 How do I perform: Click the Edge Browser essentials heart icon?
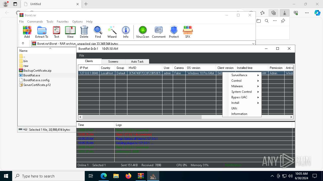(x=296, y=13)
